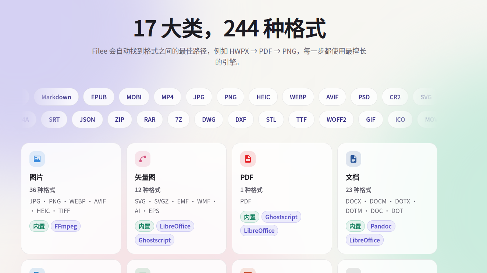Click the image category icon
This screenshot has height=273, width=487.
point(37,159)
